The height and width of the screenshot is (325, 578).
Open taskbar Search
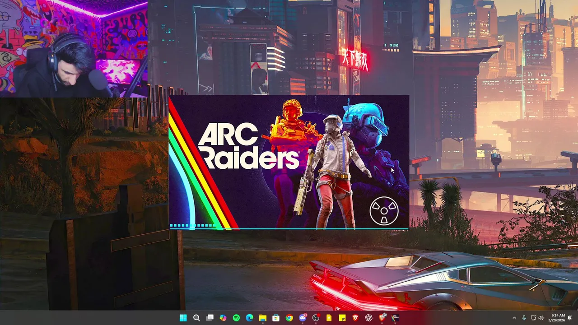tap(196, 318)
